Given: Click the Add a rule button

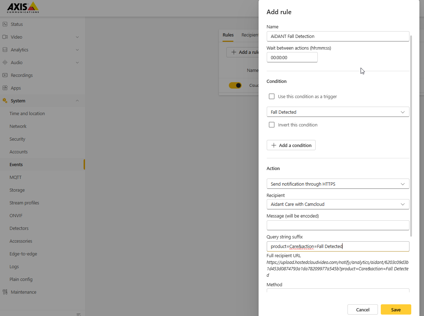Looking at the screenshot, I should coord(243,52).
